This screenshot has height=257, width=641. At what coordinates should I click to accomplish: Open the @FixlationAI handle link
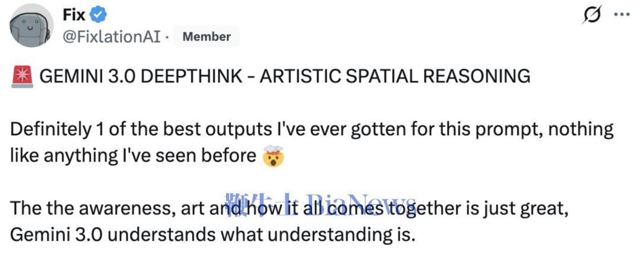pos(112,36)
